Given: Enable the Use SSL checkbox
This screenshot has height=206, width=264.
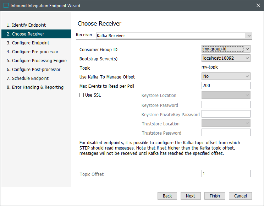Looking at the screenshot, I should tap(82, 95).
